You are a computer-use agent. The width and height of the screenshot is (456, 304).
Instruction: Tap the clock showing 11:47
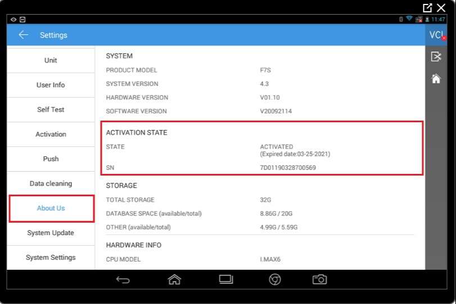coord(438,20)
